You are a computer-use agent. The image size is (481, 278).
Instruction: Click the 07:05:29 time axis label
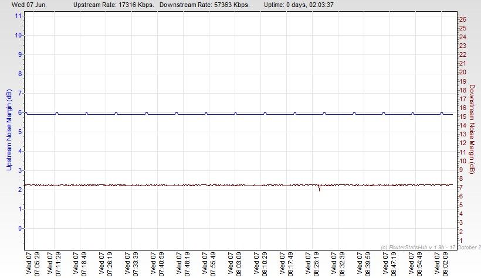click(33, 264)
